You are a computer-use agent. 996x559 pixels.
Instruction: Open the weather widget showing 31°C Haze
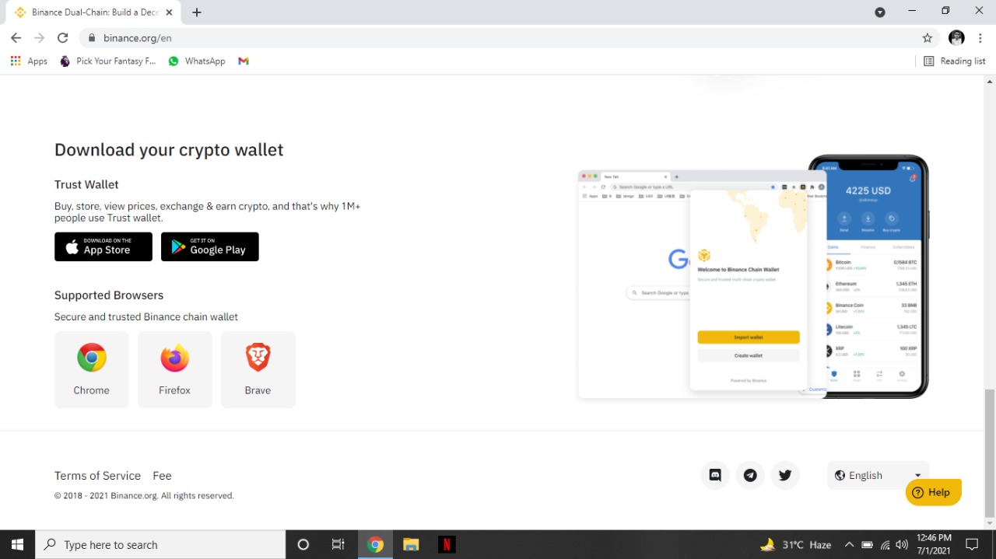point(795,544)
